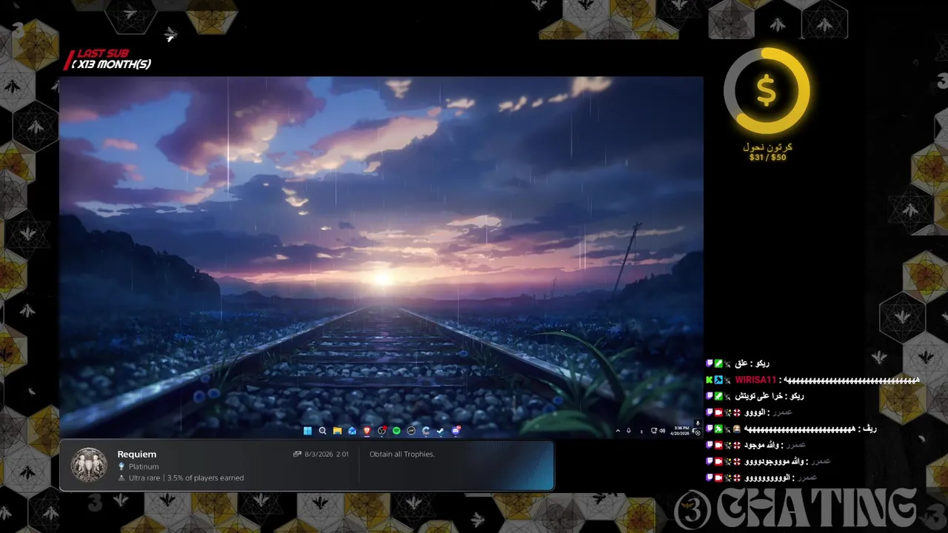
Task: Open Steam from the taskbar
Action: [x=441, y=431]
